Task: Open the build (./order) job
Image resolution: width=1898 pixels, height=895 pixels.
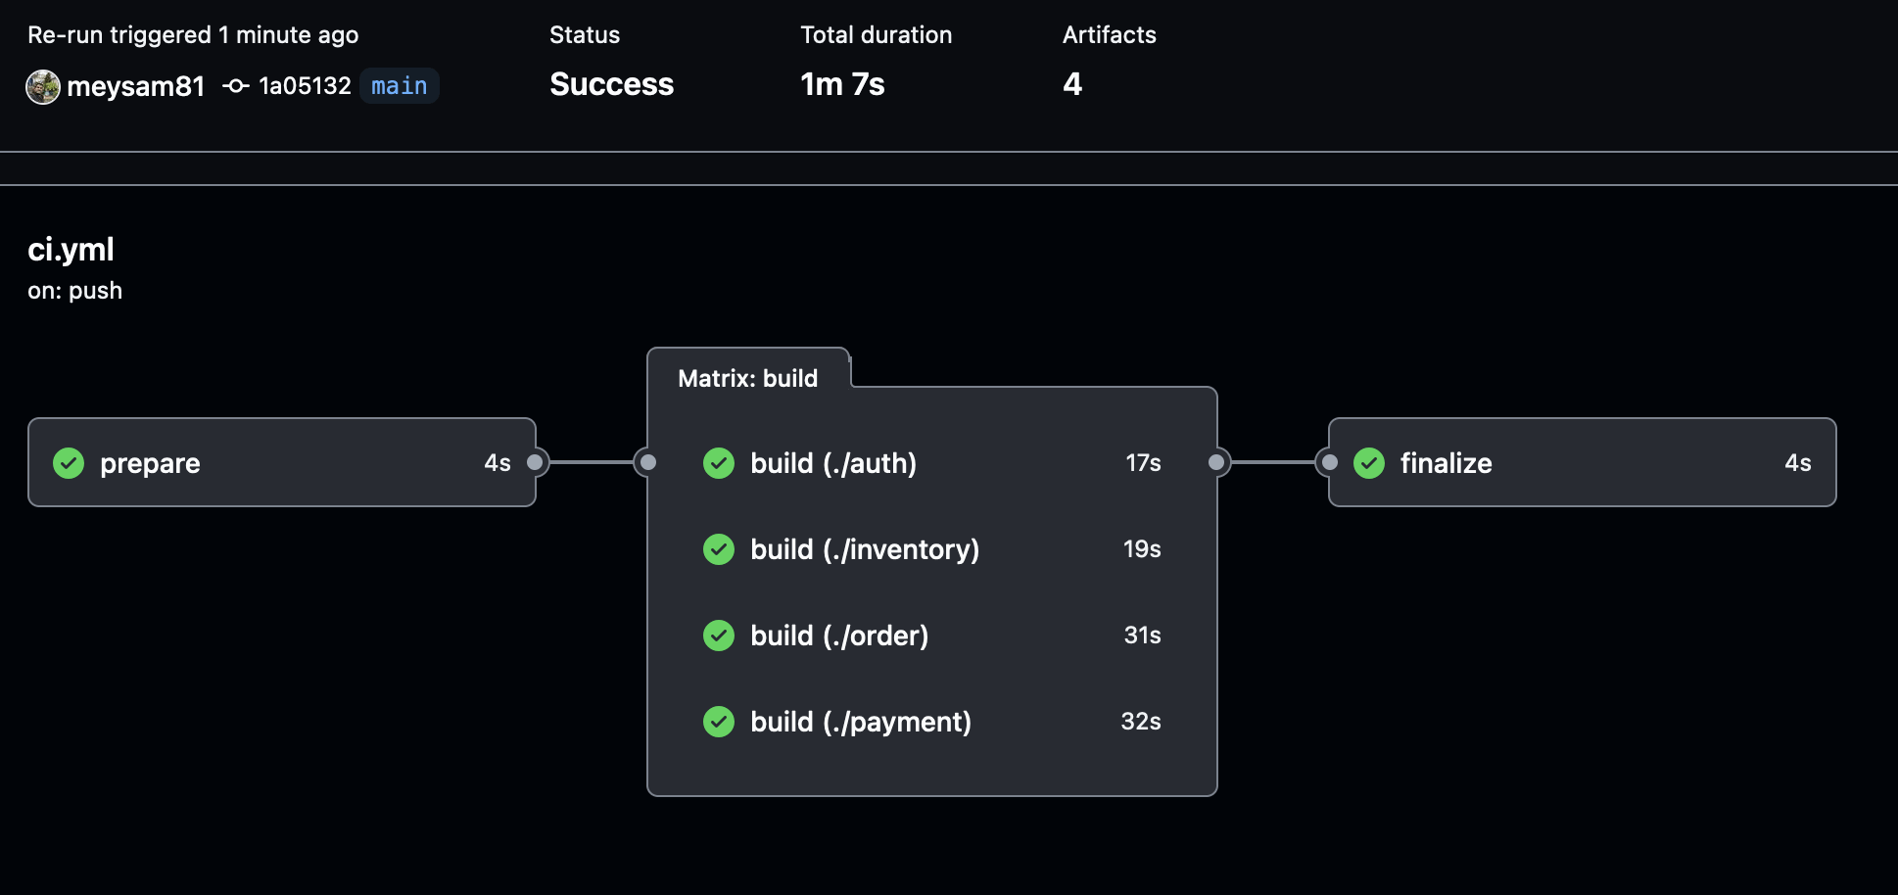Action: 839,636
